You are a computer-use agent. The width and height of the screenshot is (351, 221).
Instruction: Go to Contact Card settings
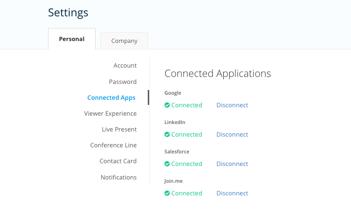[x=118, y=161]
